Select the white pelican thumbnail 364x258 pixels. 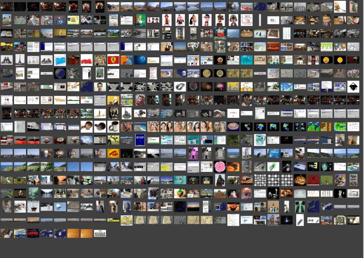(x=7, y=180)
